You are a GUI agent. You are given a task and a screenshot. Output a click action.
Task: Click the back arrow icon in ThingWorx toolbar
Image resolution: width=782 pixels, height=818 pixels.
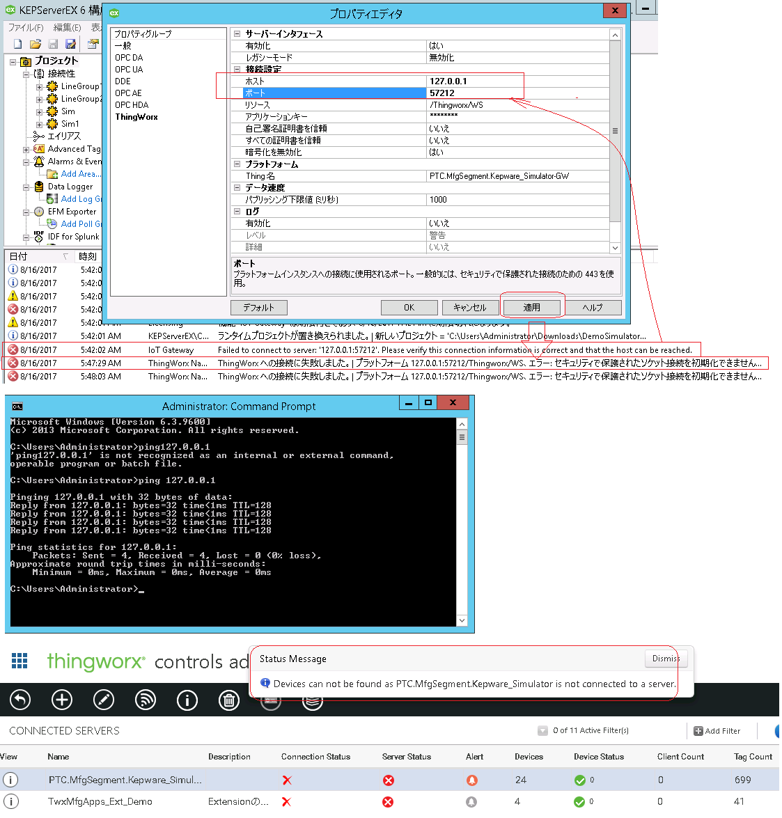[20, 700]
